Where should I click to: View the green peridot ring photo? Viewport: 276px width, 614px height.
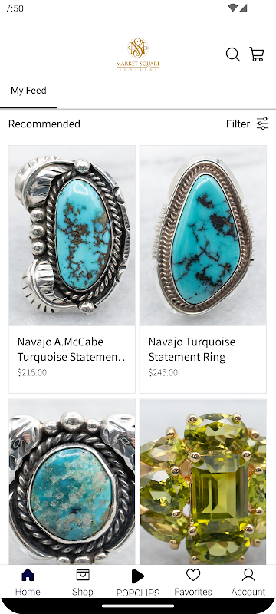pyautogui.click(x=203, y=482)
